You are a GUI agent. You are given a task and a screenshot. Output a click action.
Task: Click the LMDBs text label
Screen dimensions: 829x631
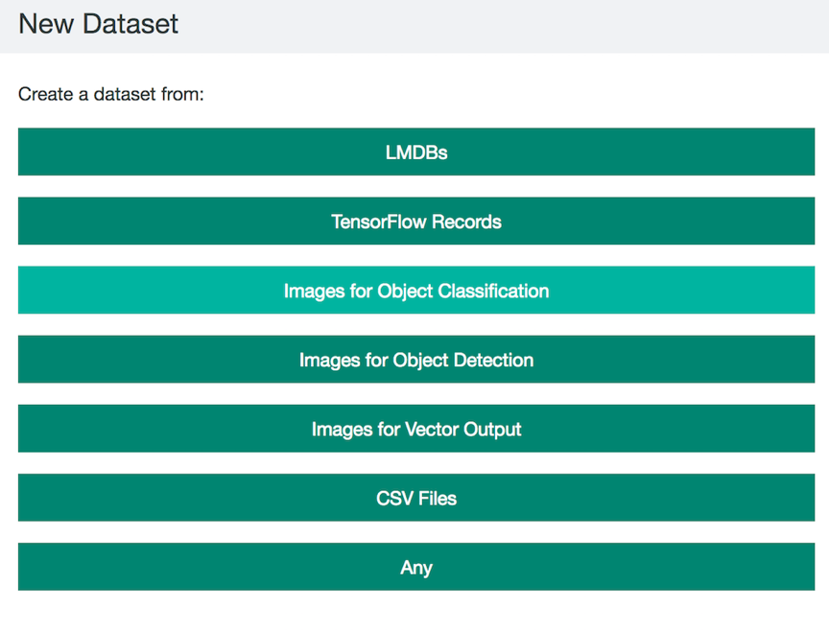tap(416, 152)
